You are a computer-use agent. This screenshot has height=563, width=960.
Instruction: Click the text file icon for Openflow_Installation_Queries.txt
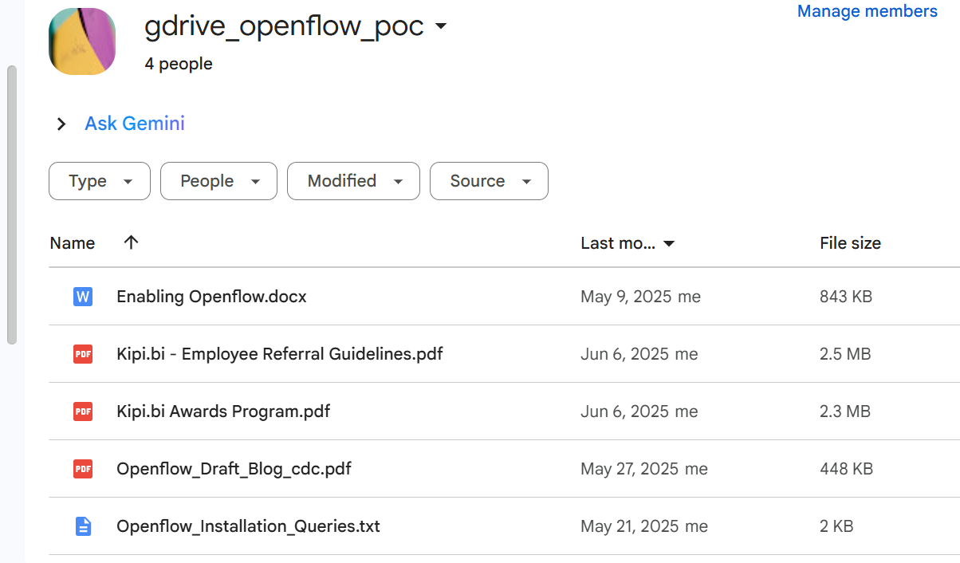[83, 526]
